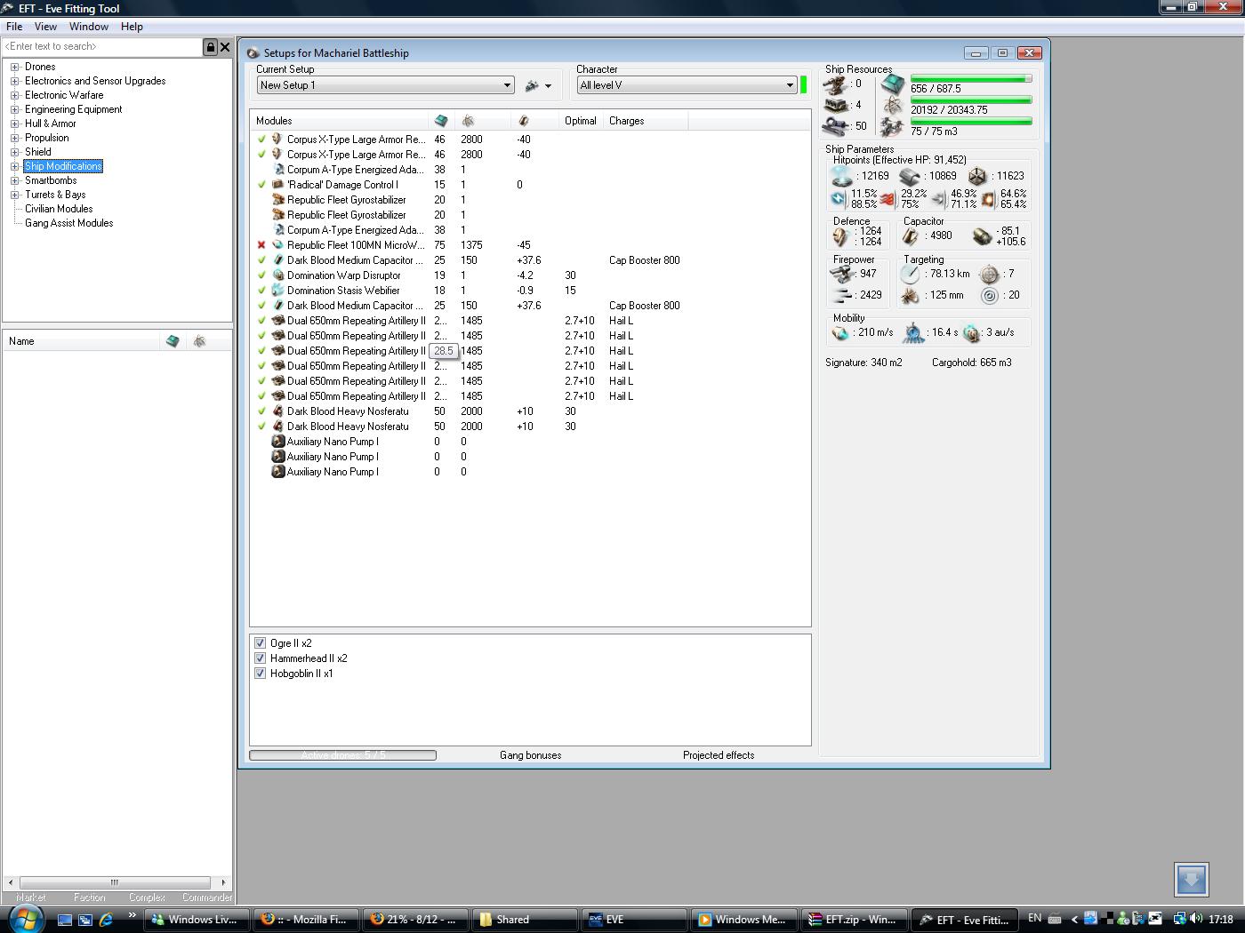Image resolution: width=1245 pixels, height=933 pixels.
Task: Open Projected effects
Action: coord(719,755)
